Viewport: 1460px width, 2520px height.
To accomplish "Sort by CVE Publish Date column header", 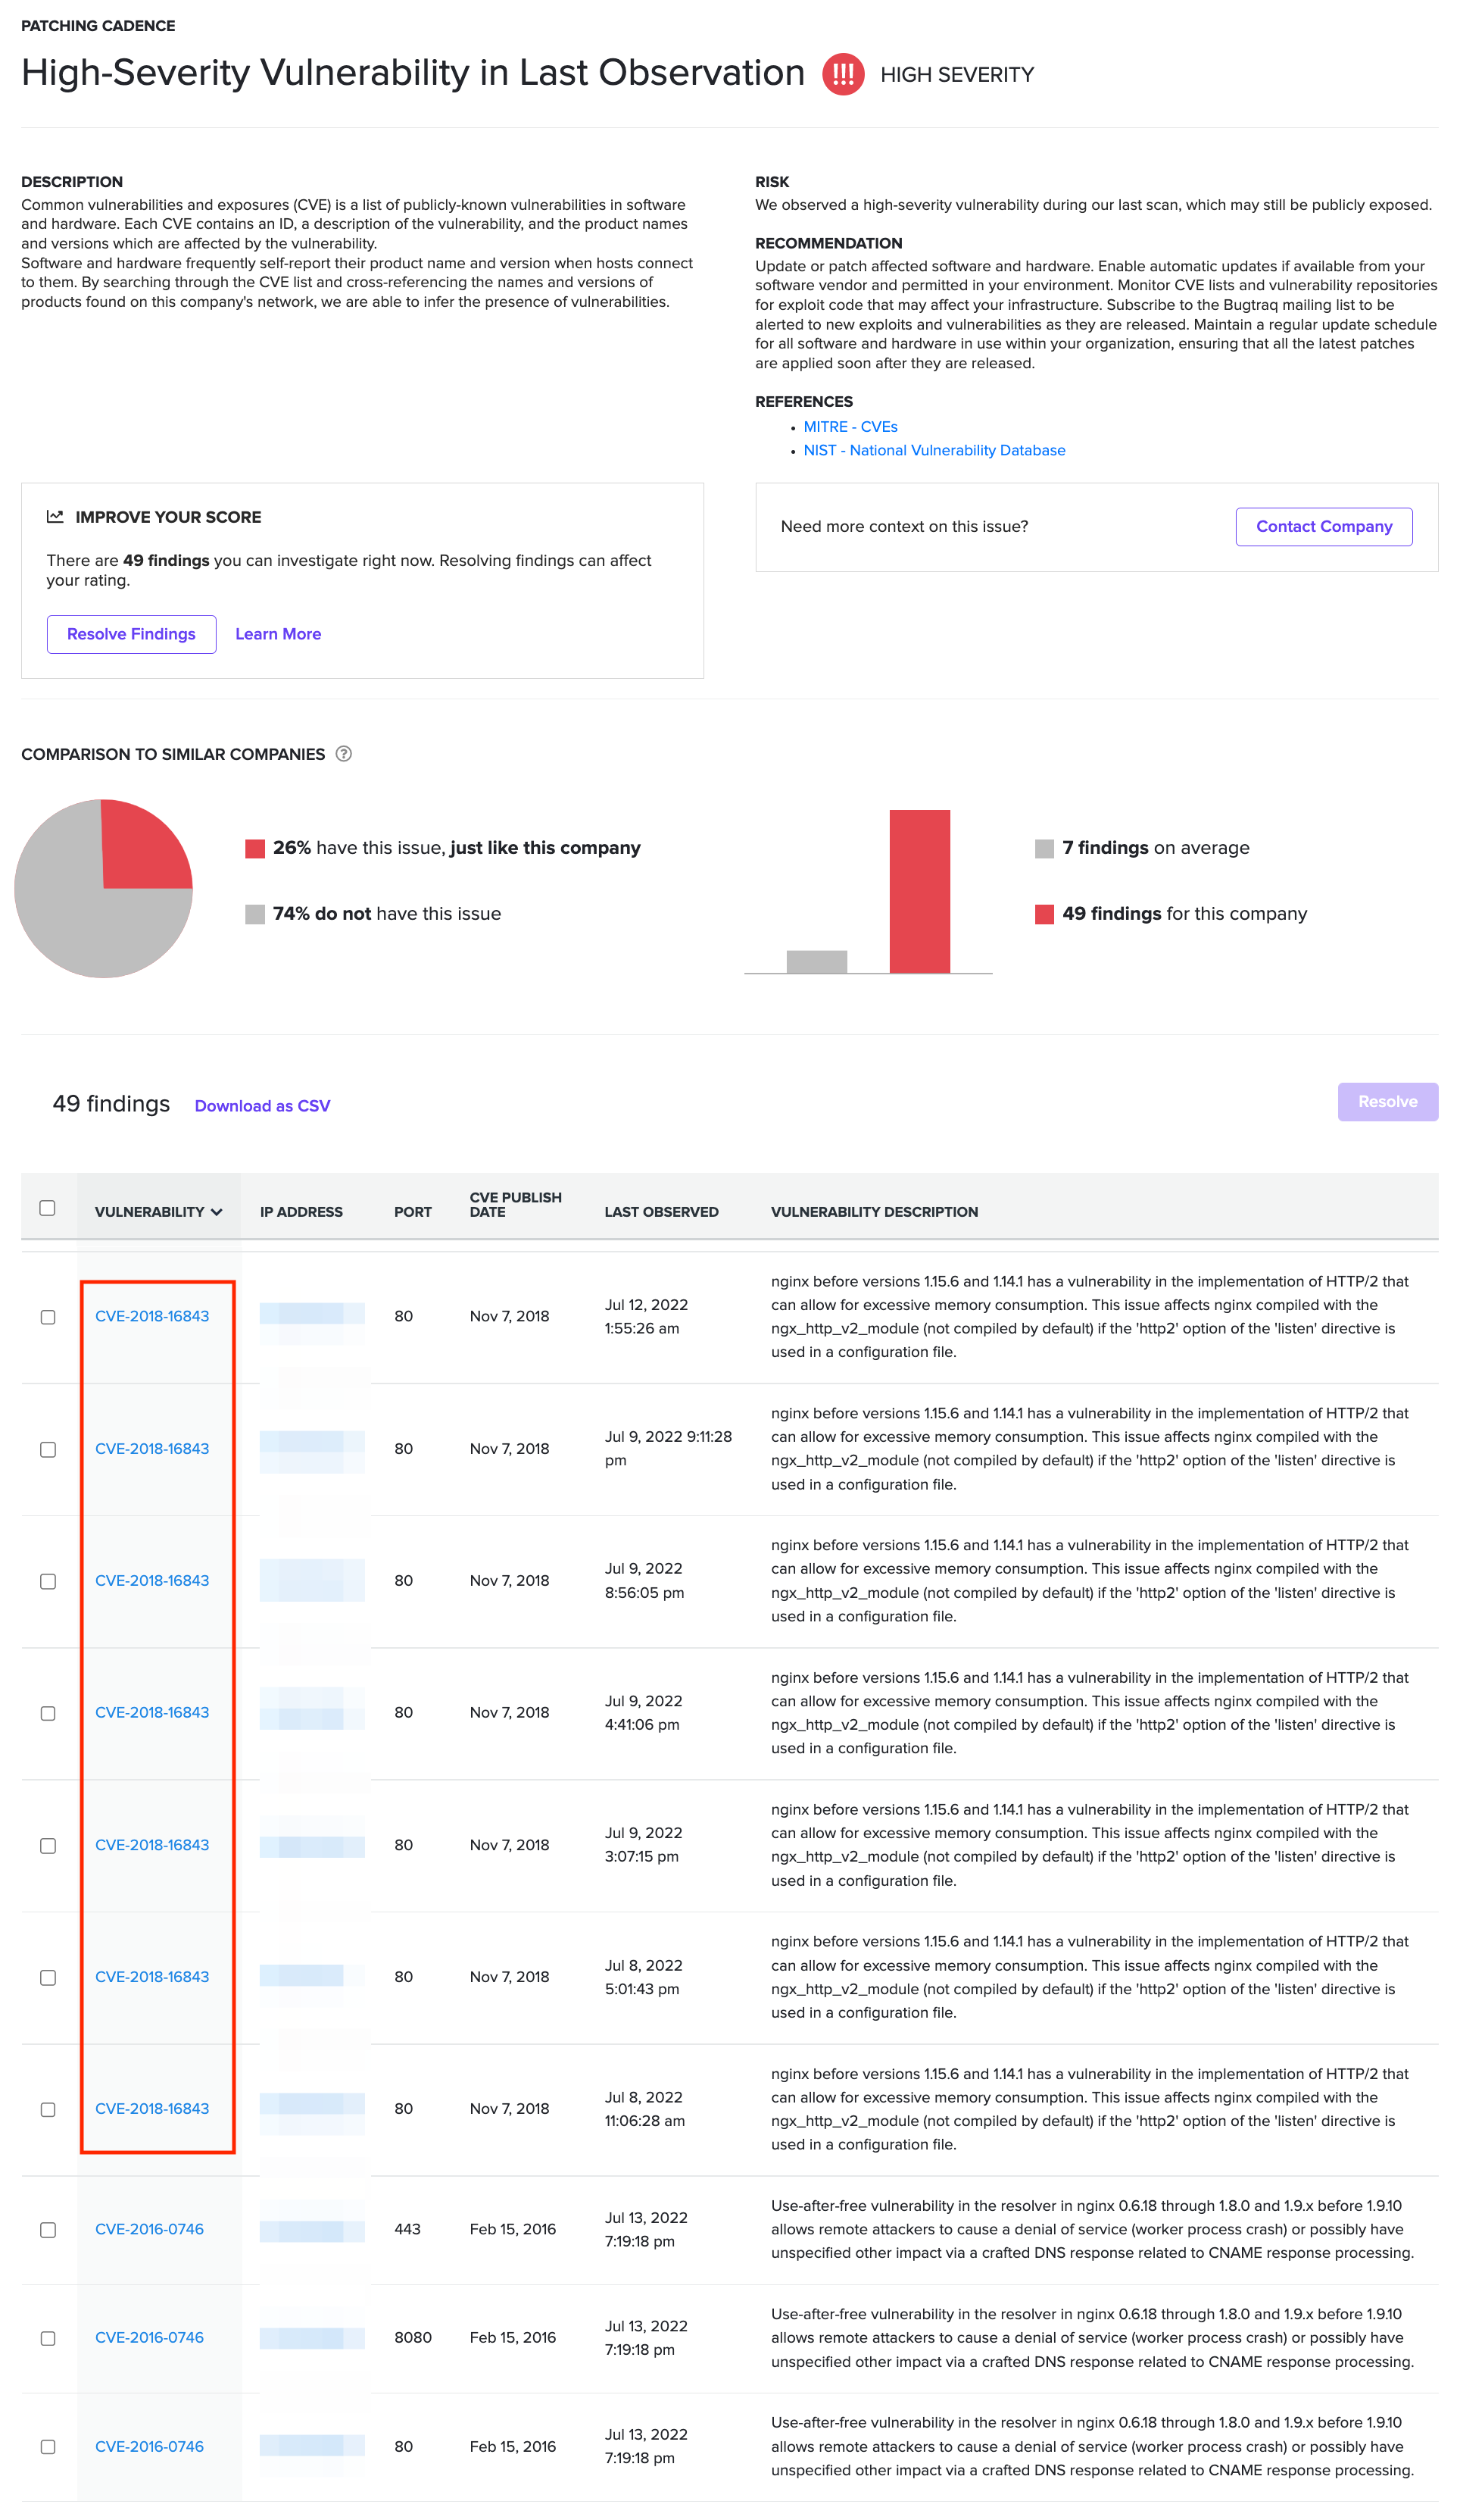I will (515, 1204).
